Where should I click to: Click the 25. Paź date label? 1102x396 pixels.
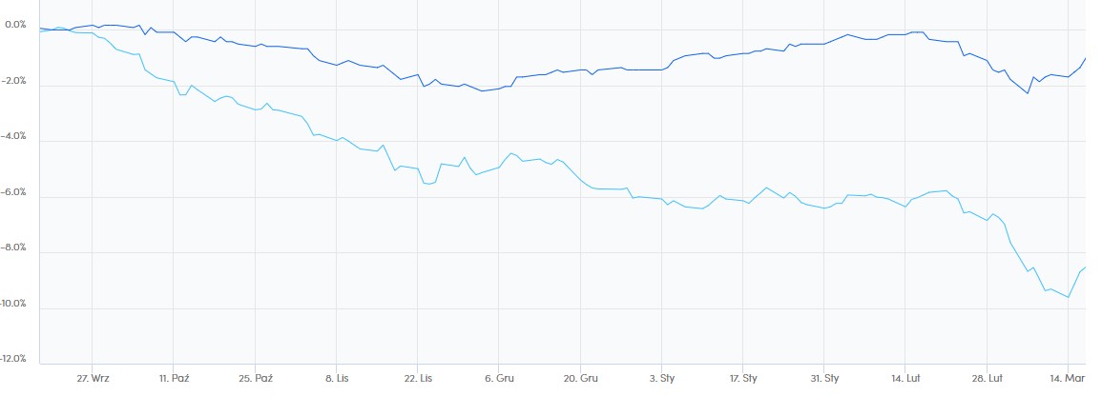[x=260, y=378]
